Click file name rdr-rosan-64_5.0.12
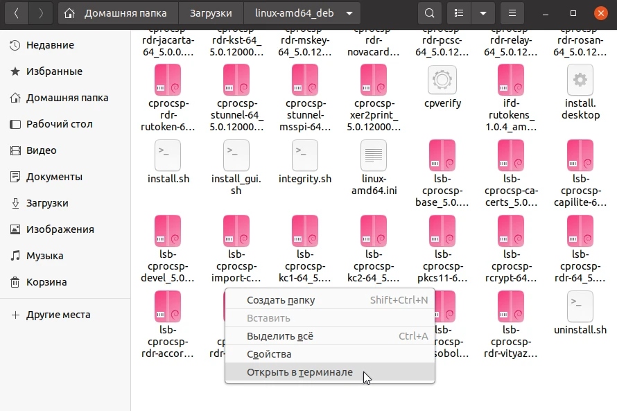The image size is (617, 411). [x=580, y=43]
